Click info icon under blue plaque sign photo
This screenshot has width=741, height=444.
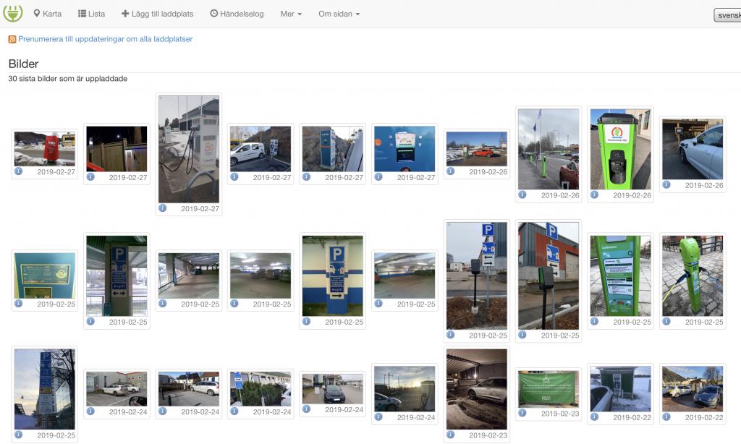pyautogui.click(x=18, y=304)
